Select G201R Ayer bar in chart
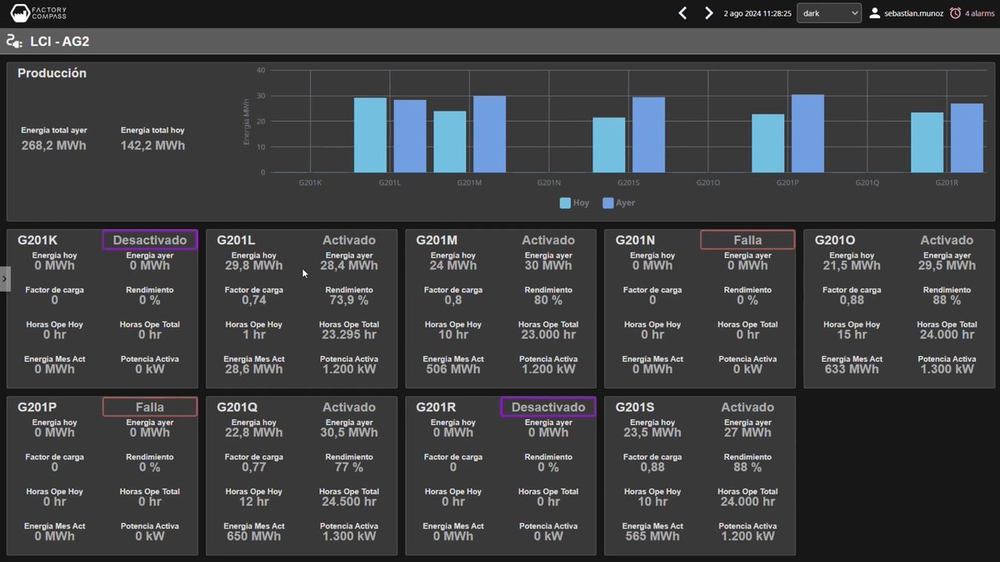 (x=967, y=138)
